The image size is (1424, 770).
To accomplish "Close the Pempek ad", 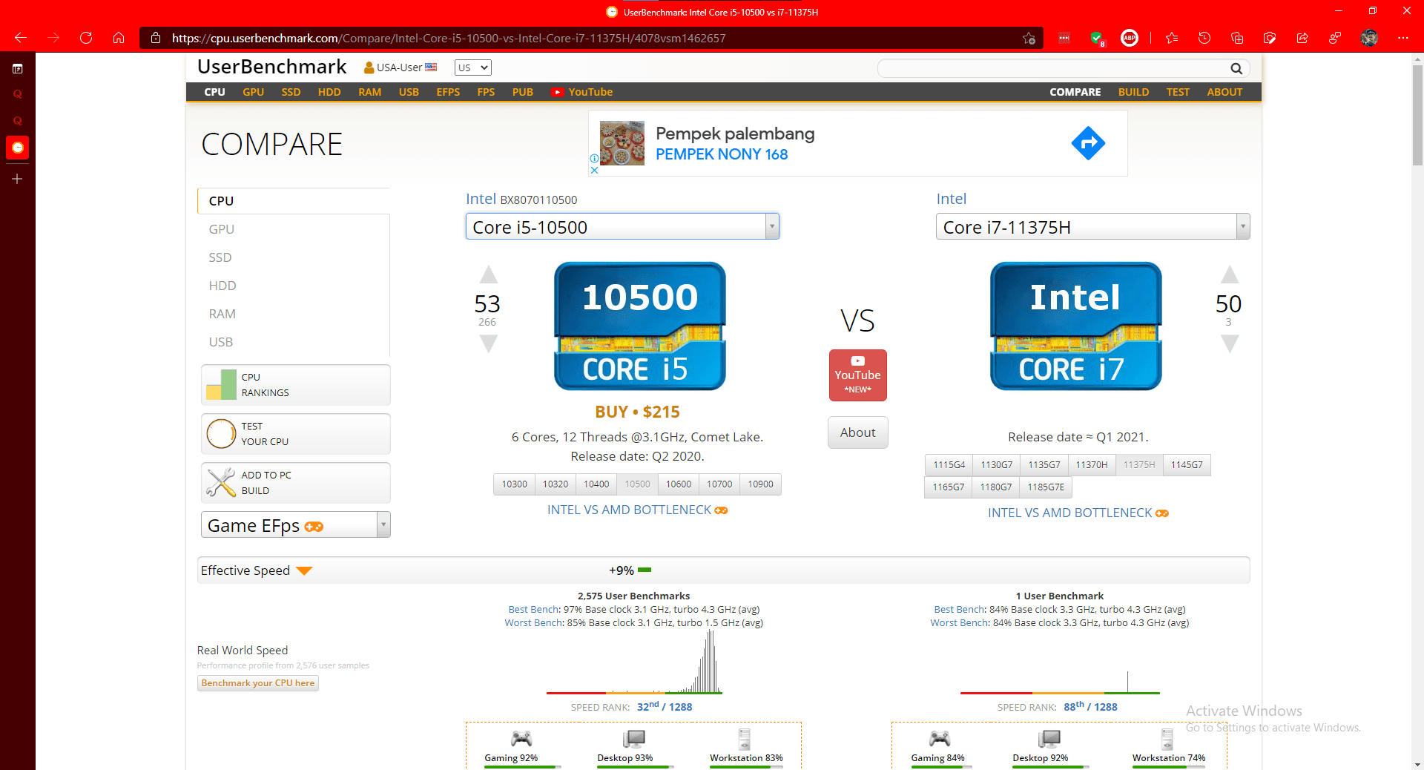I will (594, 170).
